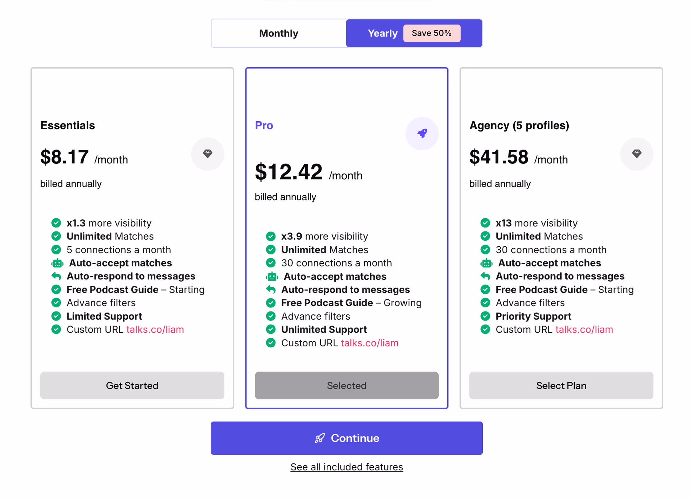Open talks.co/liam link in Agency plan

click(584, 329)
